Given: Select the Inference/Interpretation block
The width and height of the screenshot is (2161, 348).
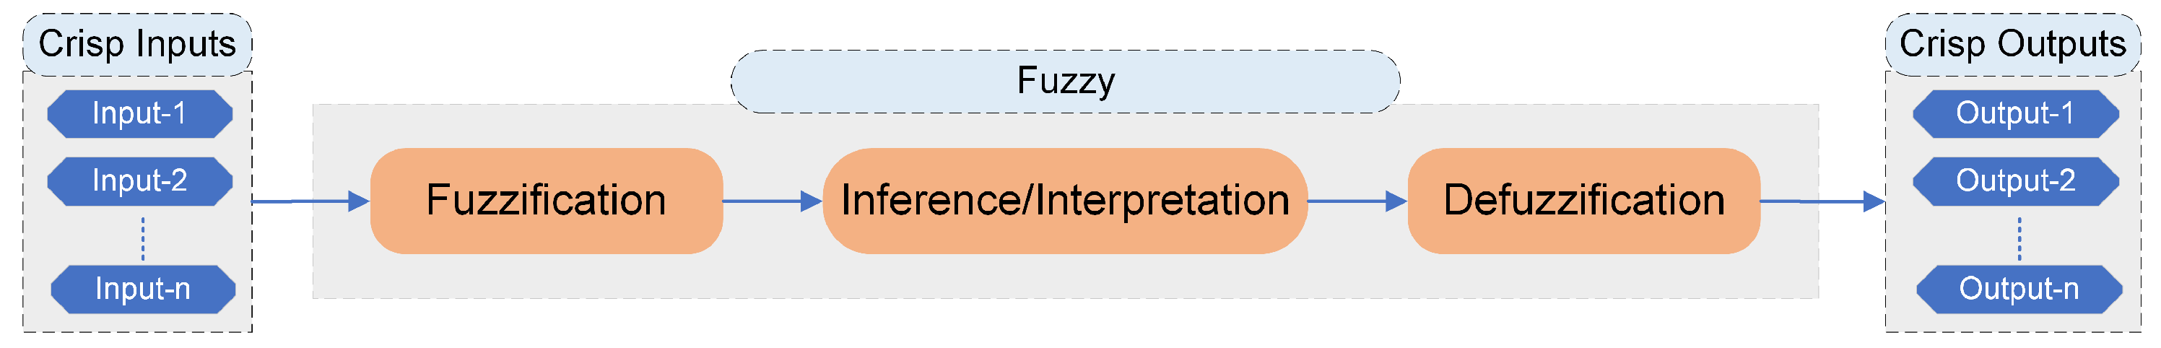Looking at the screenshot, I should click(x=1064, y=201).
